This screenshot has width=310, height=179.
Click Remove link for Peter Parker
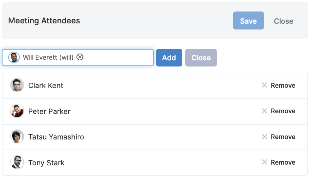pyautogui.click(x=283, y=111)
